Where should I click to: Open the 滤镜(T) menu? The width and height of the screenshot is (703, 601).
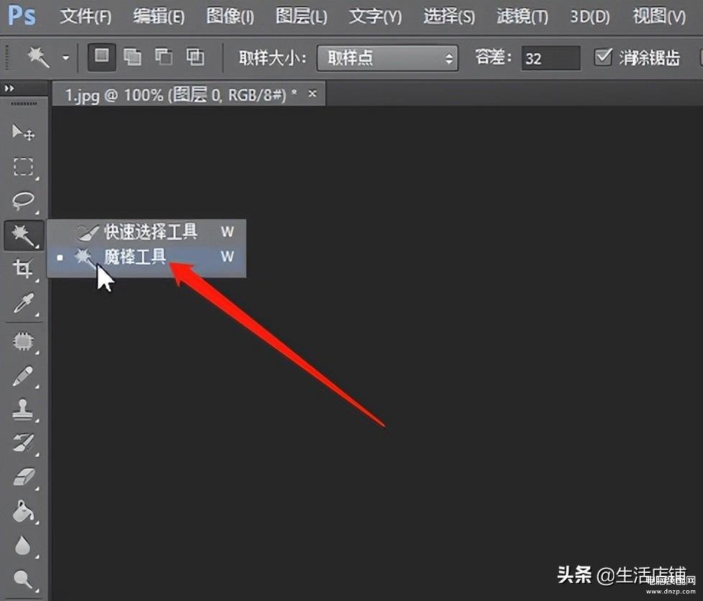pyautogui.click(x=523, y=17)
